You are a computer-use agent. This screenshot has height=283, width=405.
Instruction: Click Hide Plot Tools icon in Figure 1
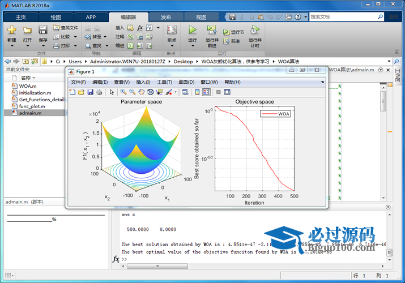(218, 92)
